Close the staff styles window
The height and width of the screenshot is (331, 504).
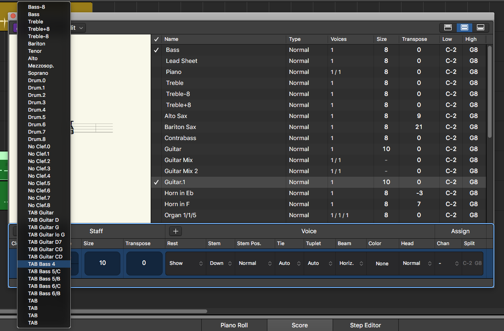13,16
